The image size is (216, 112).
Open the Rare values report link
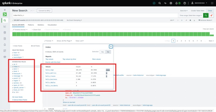96,59
